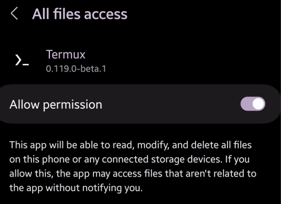Click the word "beta" in the version string

[90, 69]
